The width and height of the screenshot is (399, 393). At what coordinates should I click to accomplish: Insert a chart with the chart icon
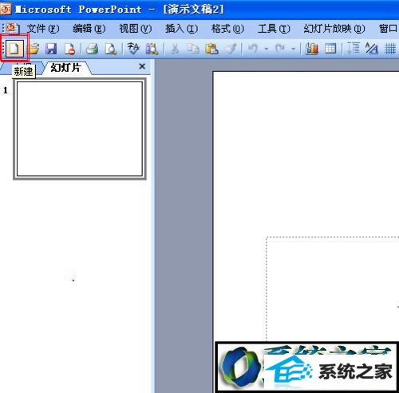point(312,49)
